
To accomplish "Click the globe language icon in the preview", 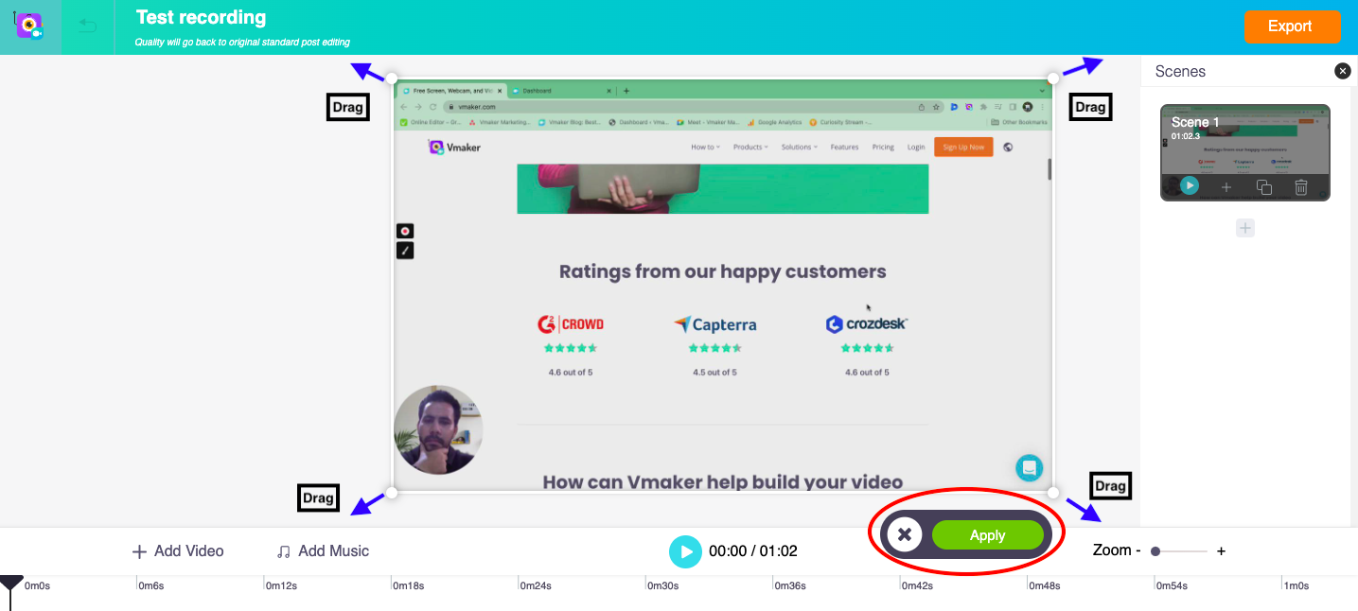I will click(1008, 147).
